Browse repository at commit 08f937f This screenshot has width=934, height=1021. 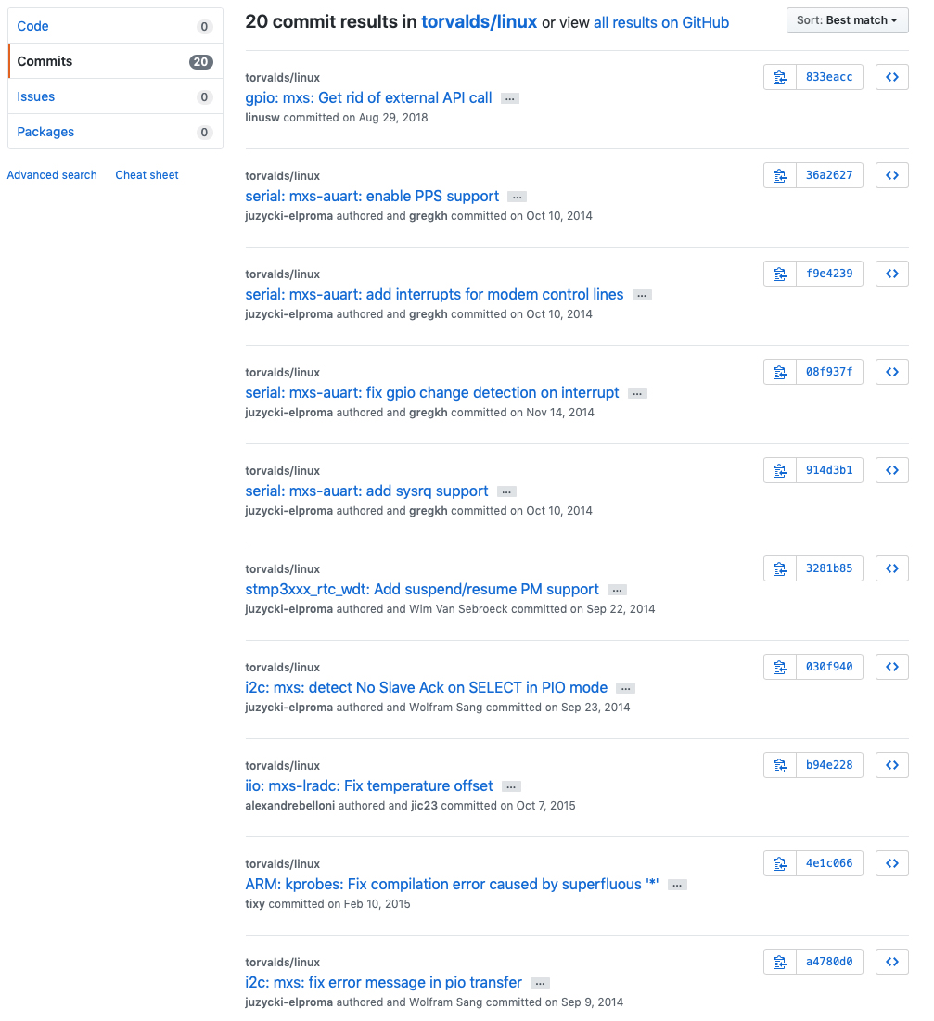pyautogui.click(x=891, y=372)
